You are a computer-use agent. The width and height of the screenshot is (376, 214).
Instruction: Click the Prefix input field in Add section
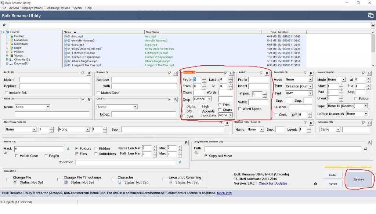click(x=258, y=80)
